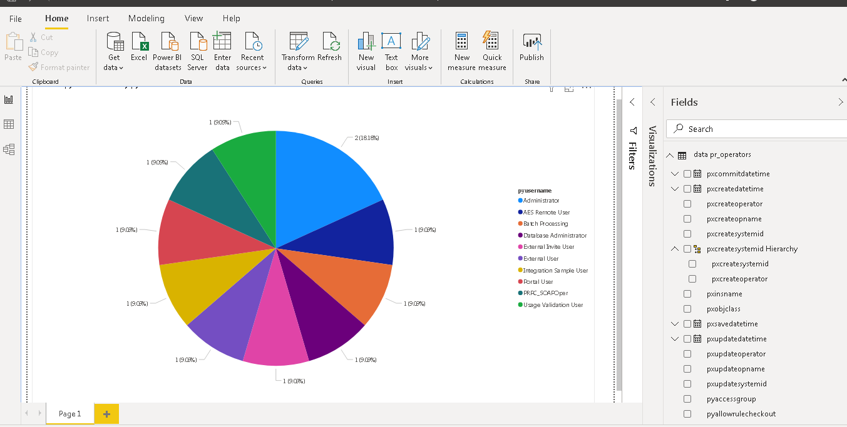Collapse the pxcommitdatetime field group
Screen dimensions: 847x427
click(x=674, y=173)
